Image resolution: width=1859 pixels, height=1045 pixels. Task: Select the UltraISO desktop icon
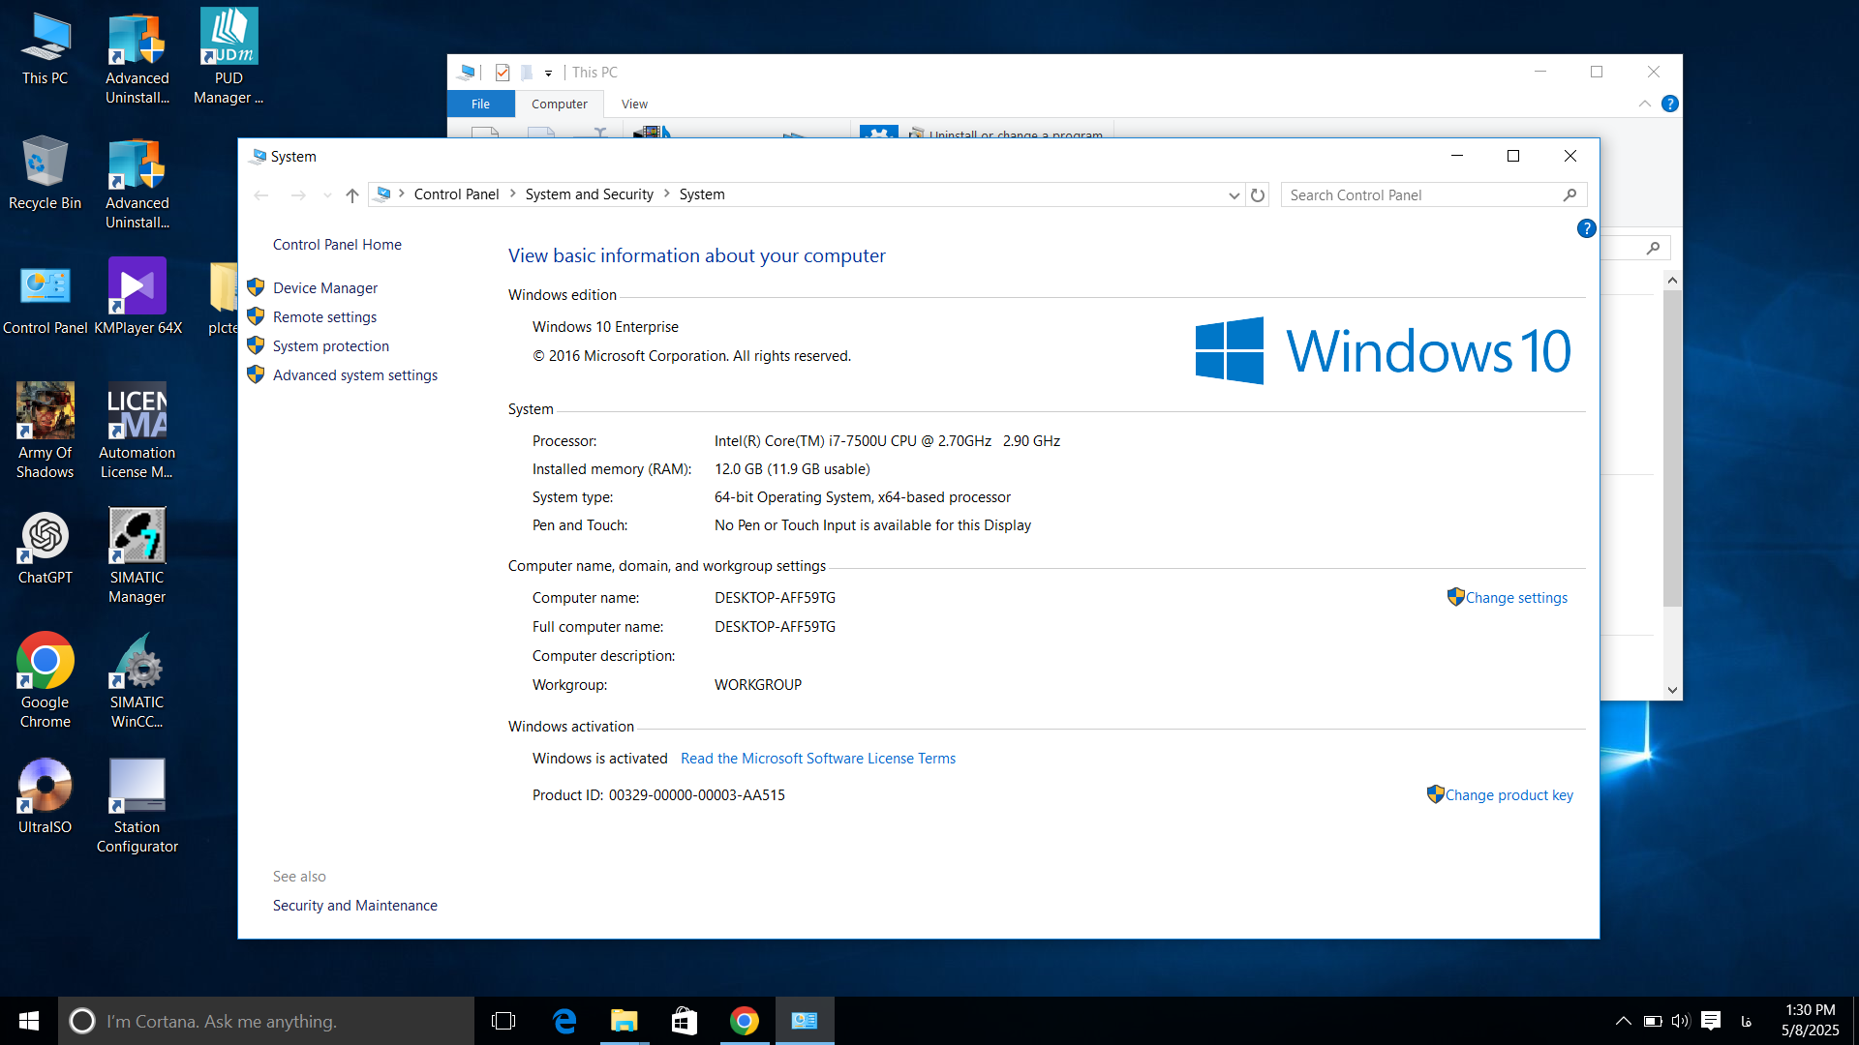click(x=45, y=796)
